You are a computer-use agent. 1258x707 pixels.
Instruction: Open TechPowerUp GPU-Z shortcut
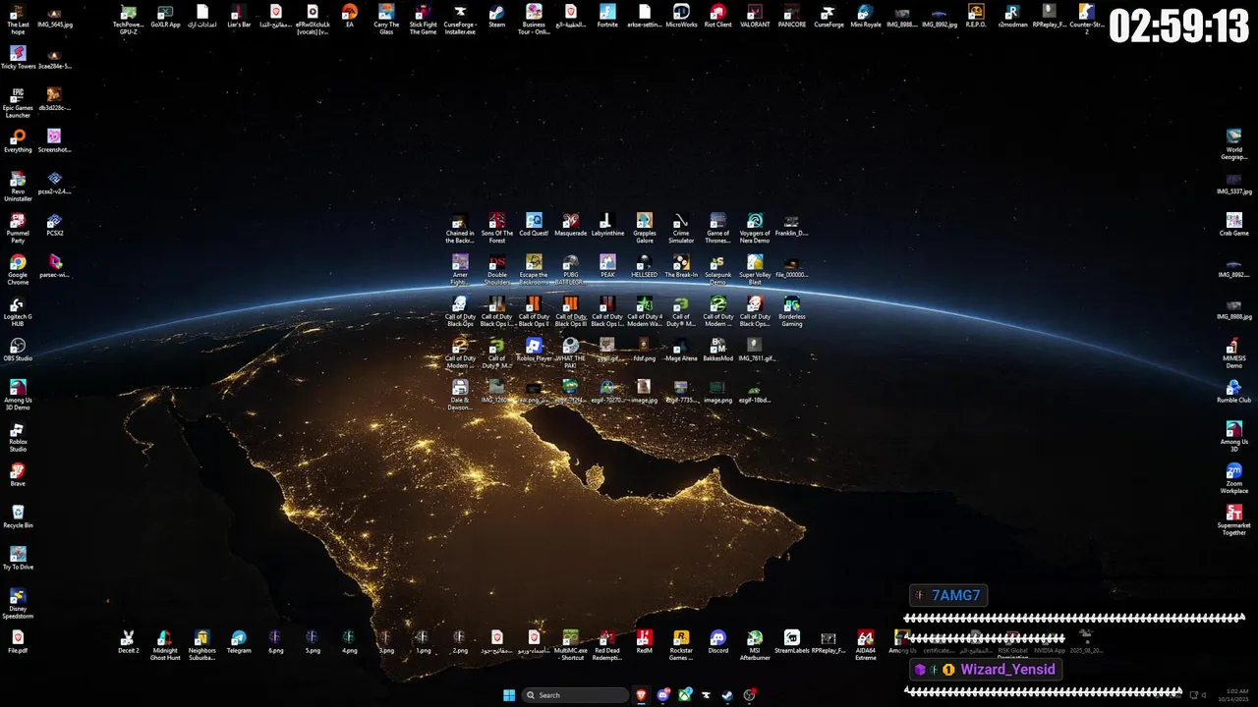(x=129, y=19)
